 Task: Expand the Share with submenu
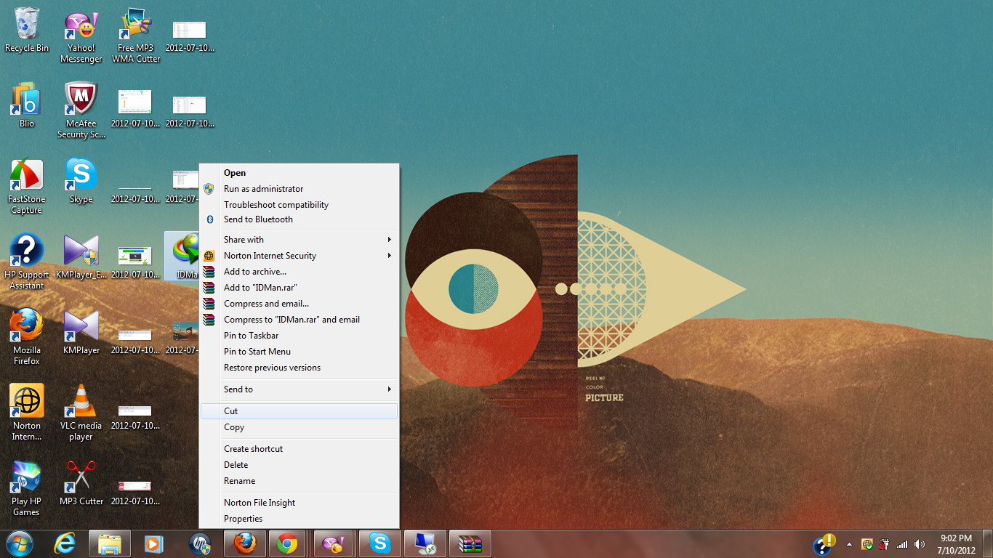coord(299,240)
